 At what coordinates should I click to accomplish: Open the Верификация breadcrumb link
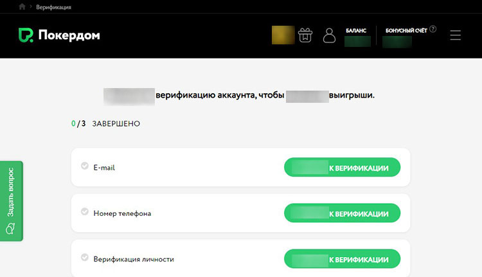(x=53, y=7)
